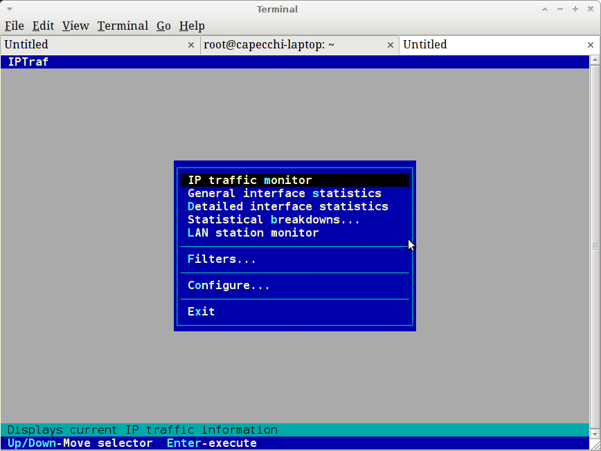This screenshot has height=451, width=601.
Task: Maximize the Terminal window
Action: pos(575,9)
